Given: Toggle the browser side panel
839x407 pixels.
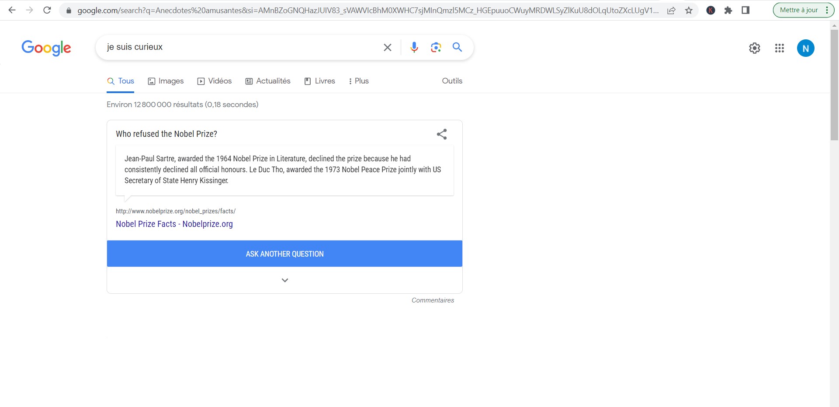Looking at the screenshot, I should (x=745, y=10).
